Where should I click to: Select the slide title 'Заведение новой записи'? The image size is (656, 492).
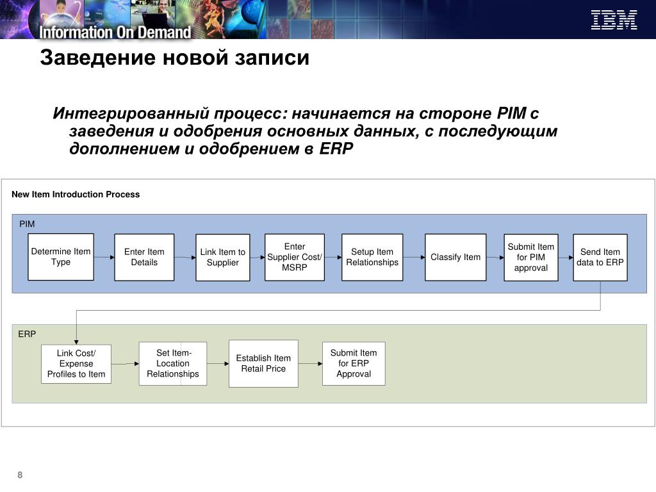pos(174,57)
